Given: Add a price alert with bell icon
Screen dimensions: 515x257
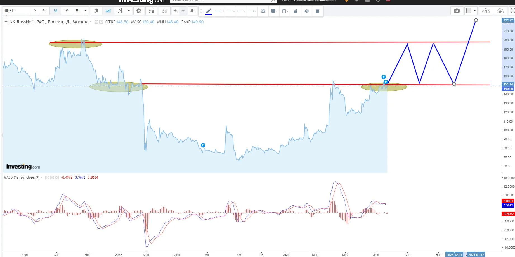Looking at the screenshot, I should pos(192,11).
